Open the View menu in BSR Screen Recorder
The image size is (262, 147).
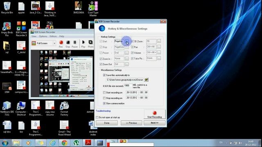tap(34, 36)
